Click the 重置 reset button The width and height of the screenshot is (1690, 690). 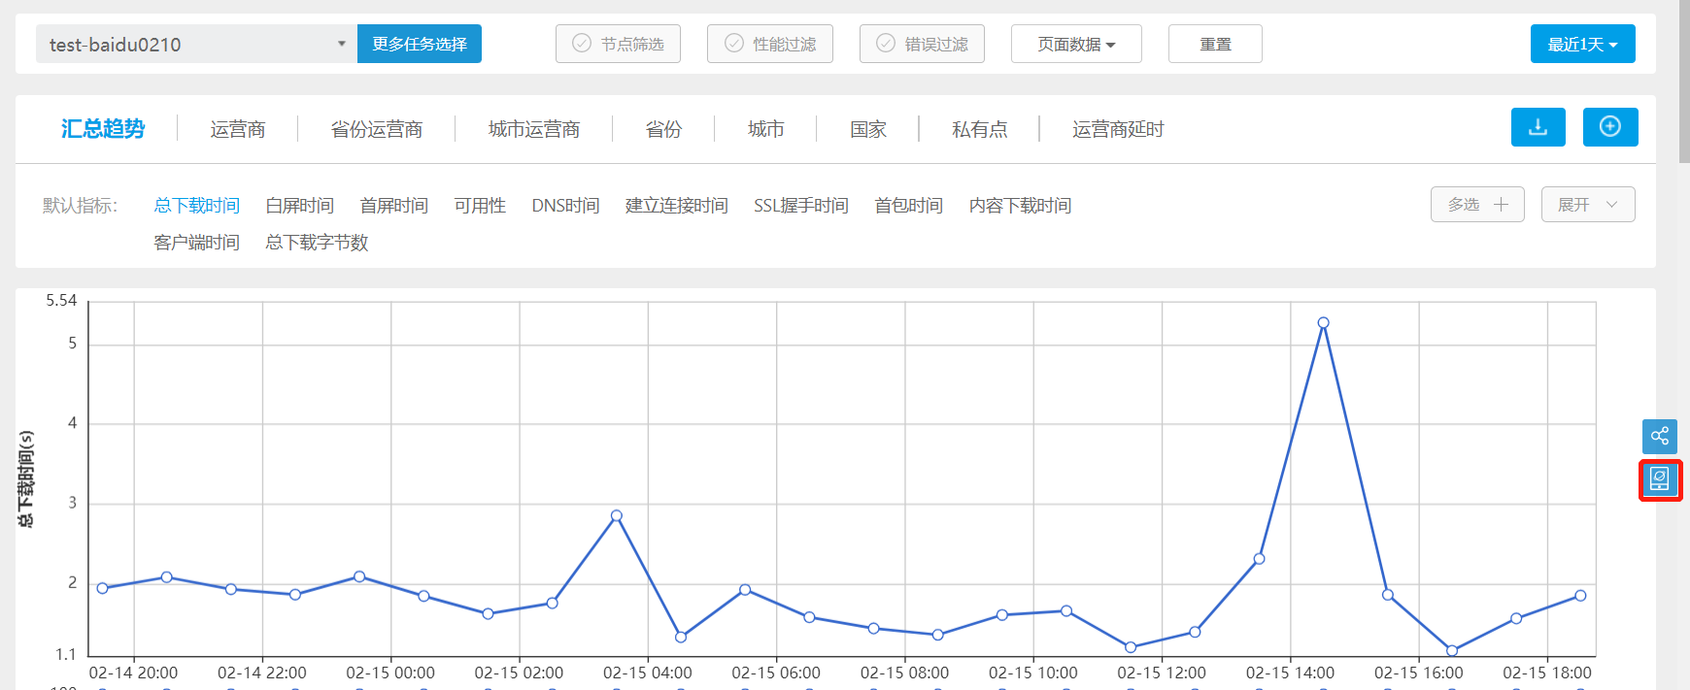coord(1214,45)
